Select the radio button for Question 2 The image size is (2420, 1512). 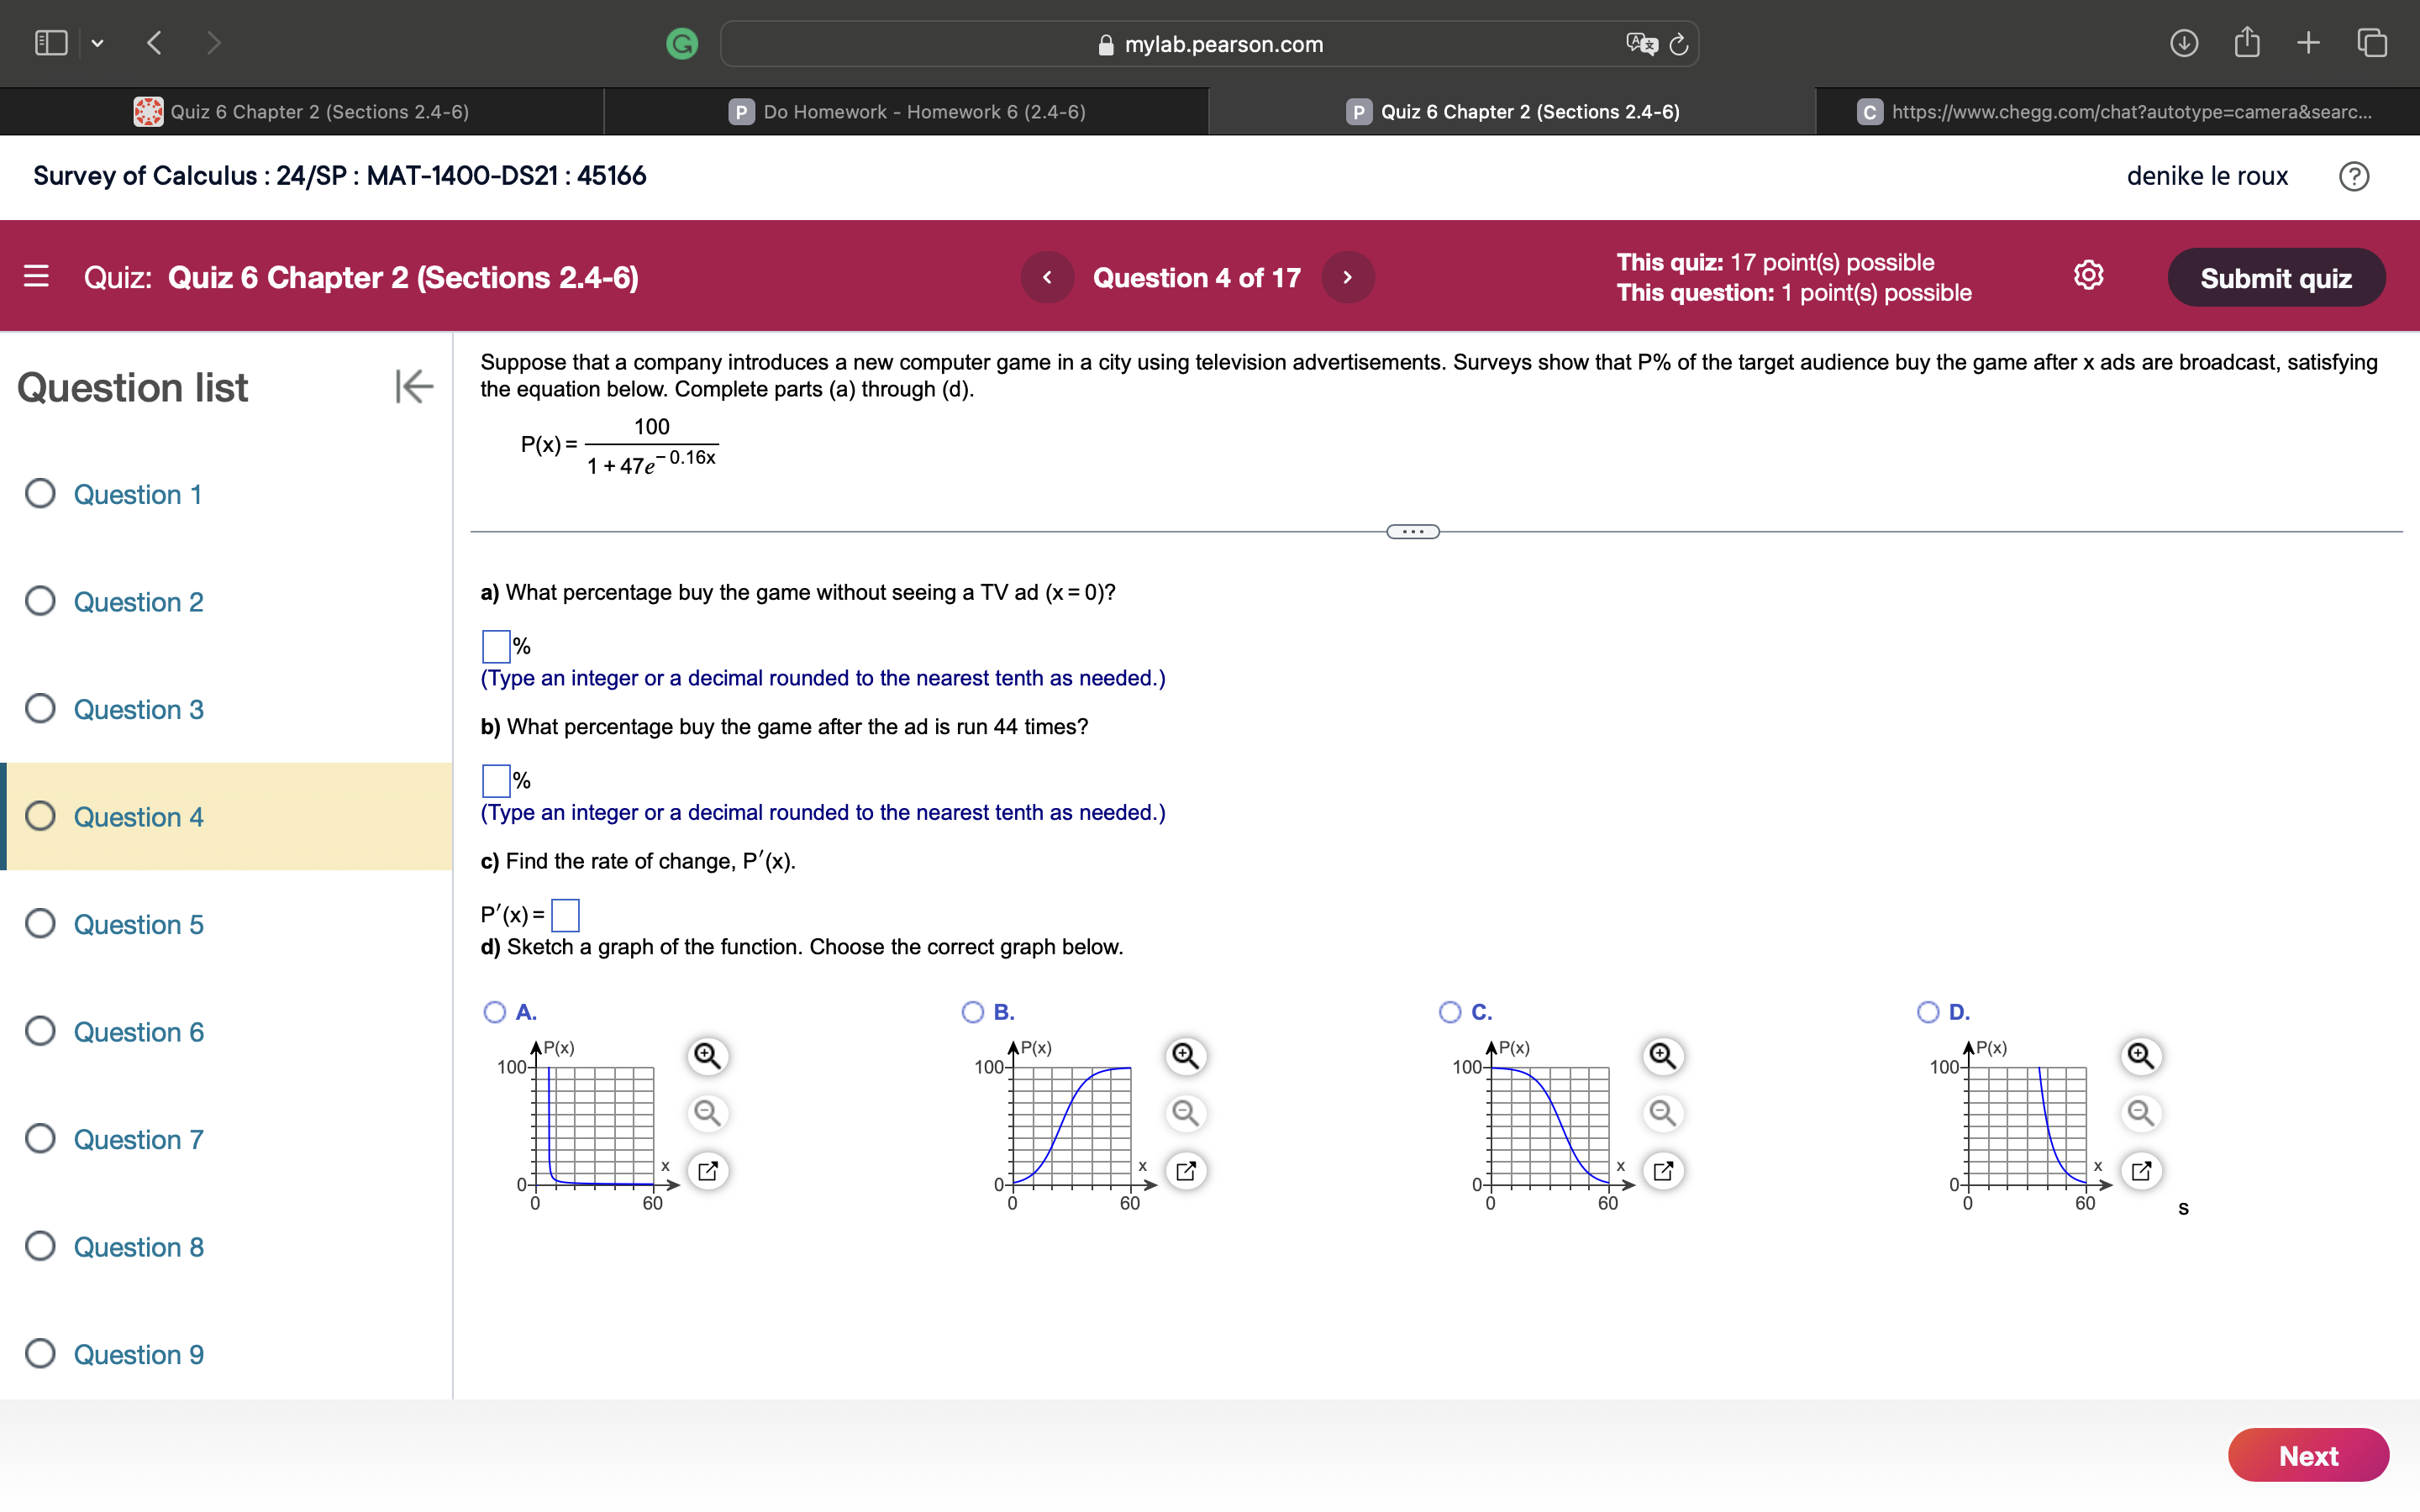40,600
